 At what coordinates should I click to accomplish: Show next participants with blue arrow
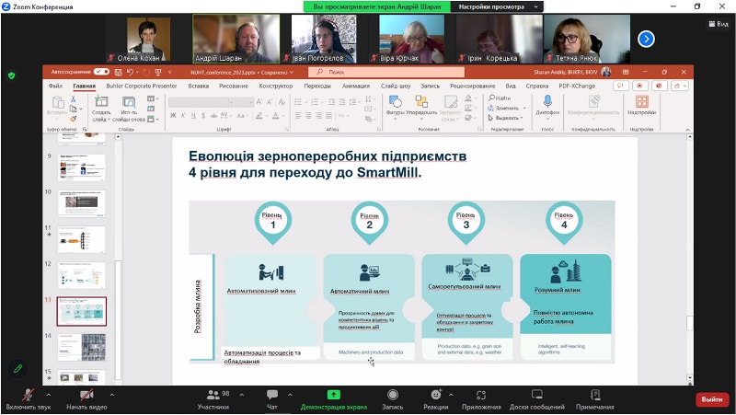[646, 39]
